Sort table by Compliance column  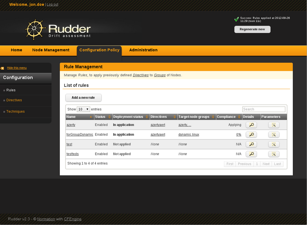(229, 117)
